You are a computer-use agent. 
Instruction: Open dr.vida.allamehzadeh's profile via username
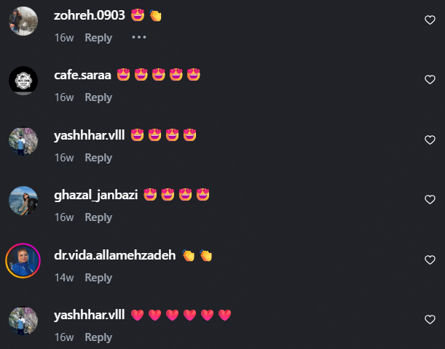coord(115,255)
